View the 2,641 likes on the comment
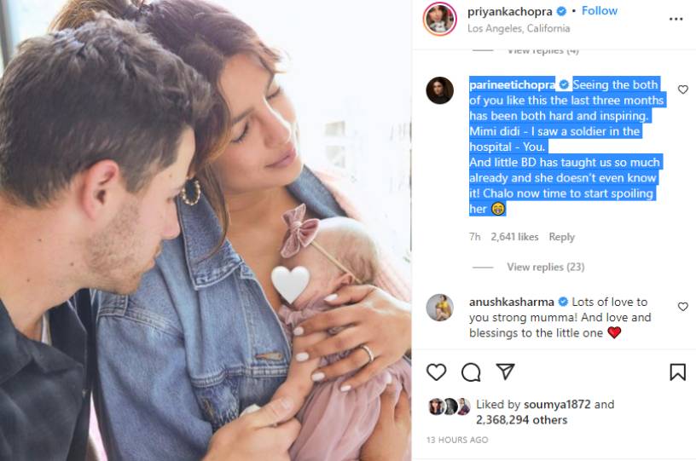This screenshot has height=461, width=696. point(514,237)
